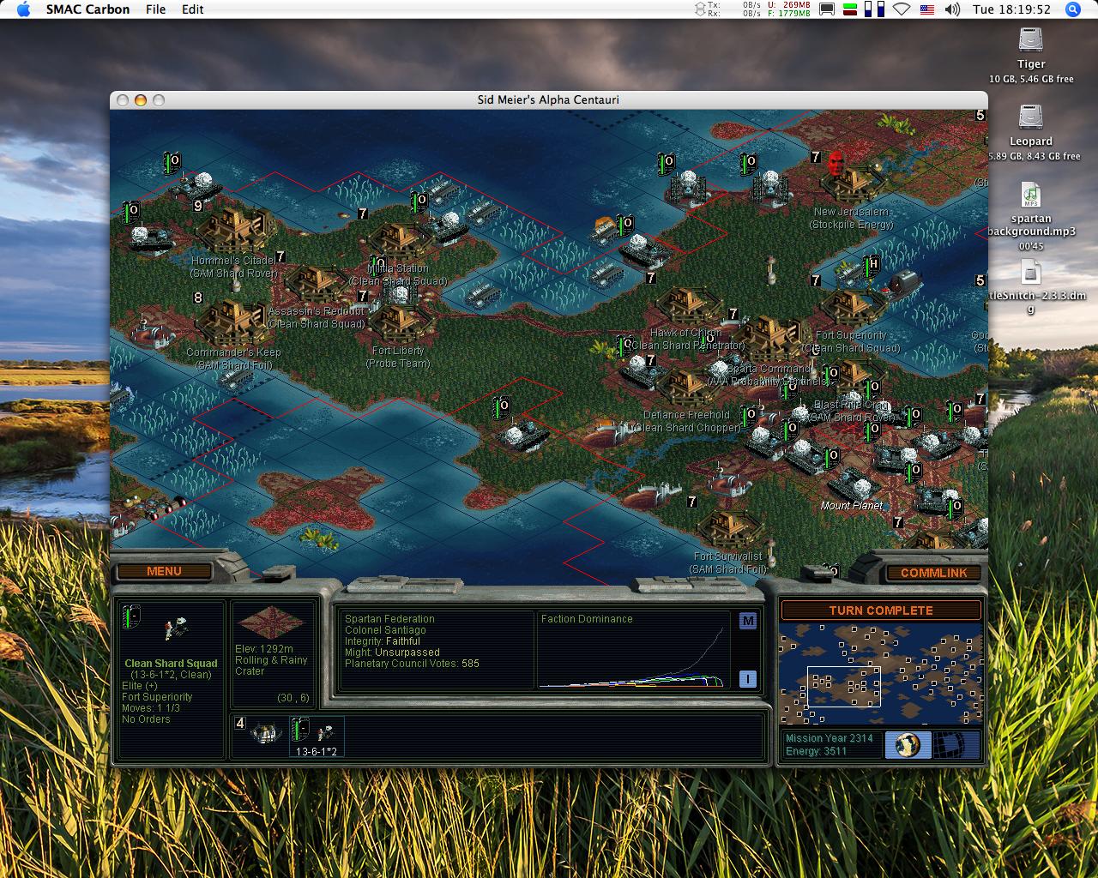
Task: Open the Tiger drive on desktop
Action: coord(1030,41)
